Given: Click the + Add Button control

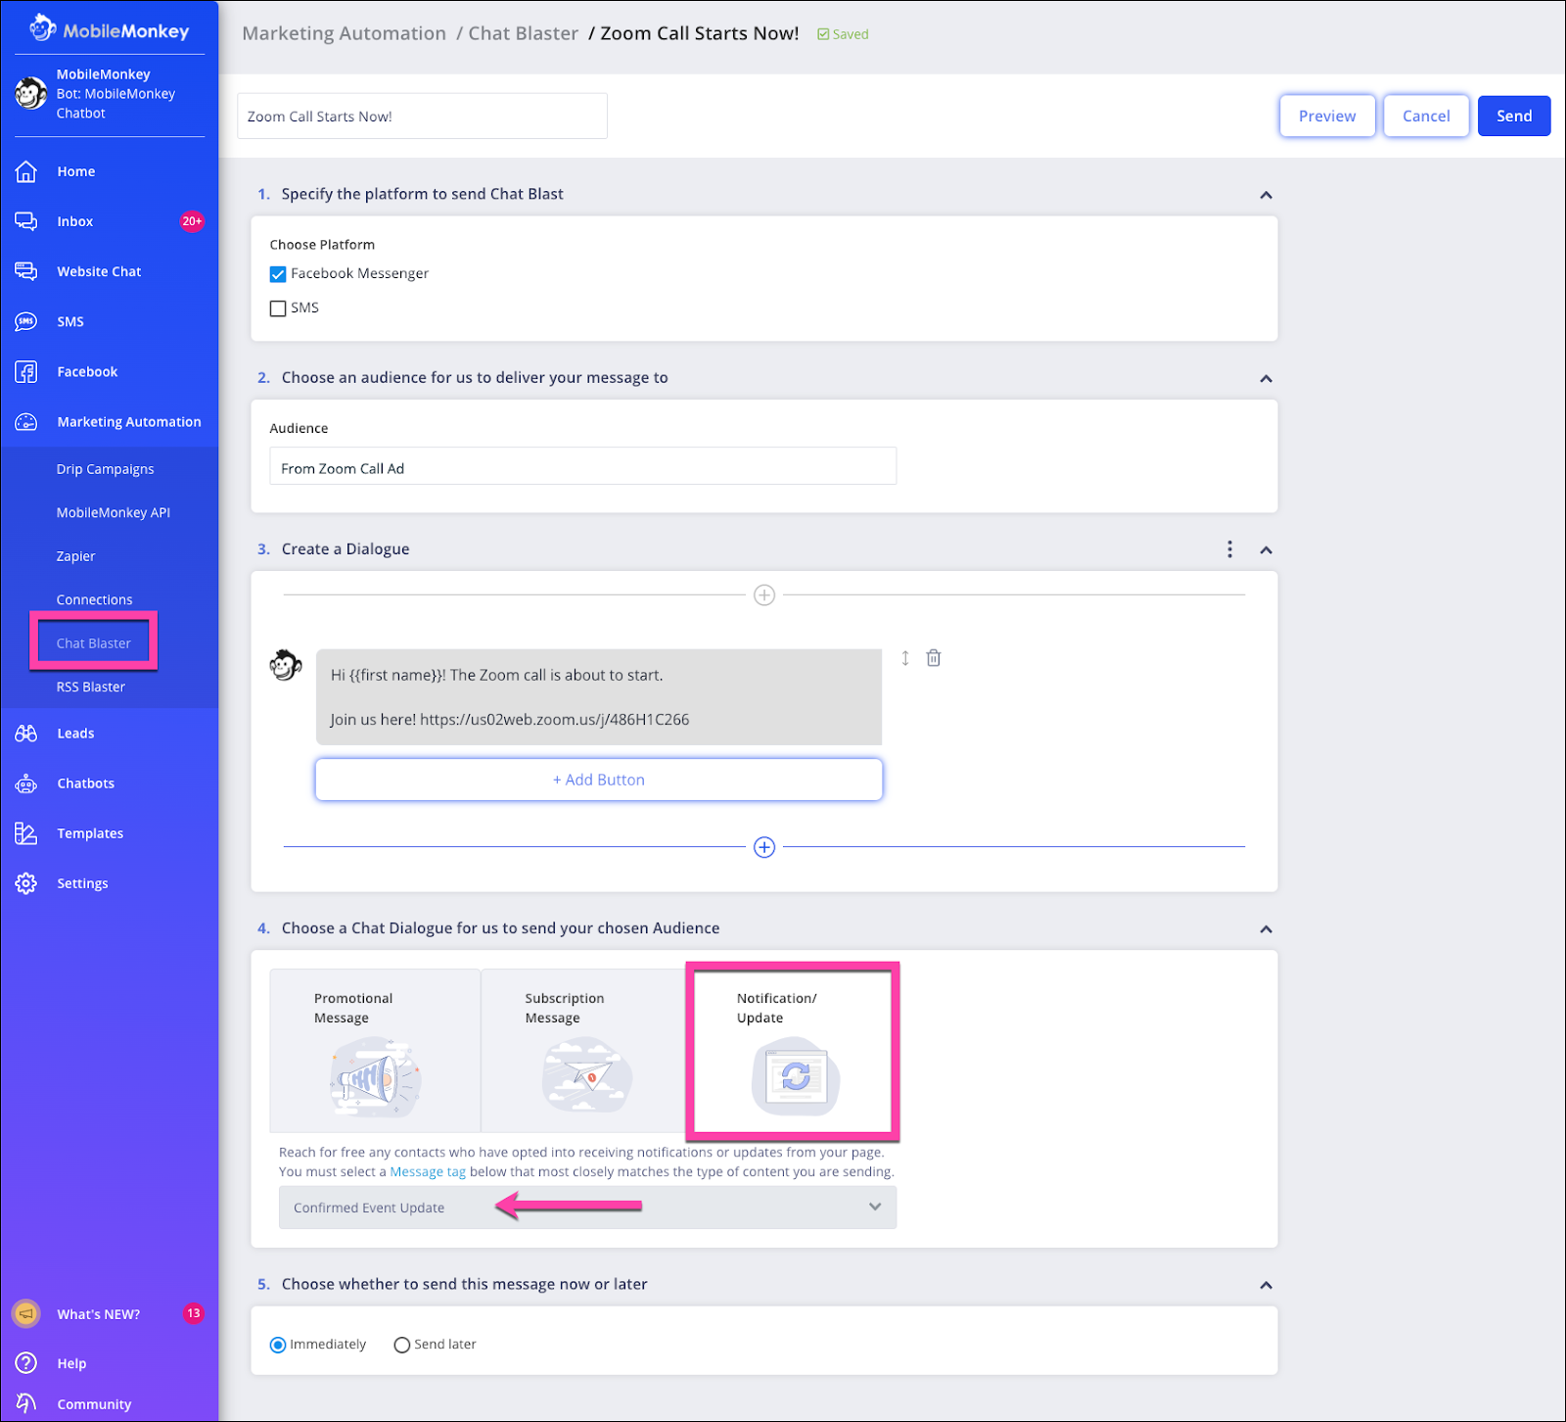Looking at the screenshot, I should point(599,780).
